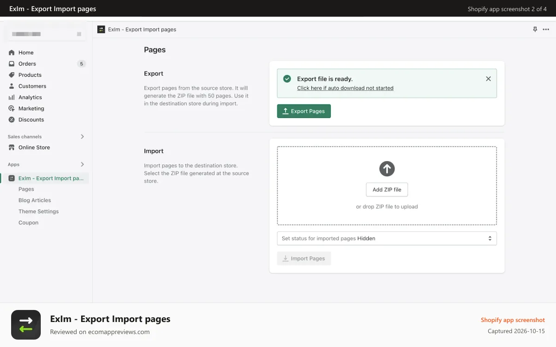Click the ExIm app icon in sidebar
Image resolution: width=556 pixels, height=347 pixels.
click(x=12, y=178)
